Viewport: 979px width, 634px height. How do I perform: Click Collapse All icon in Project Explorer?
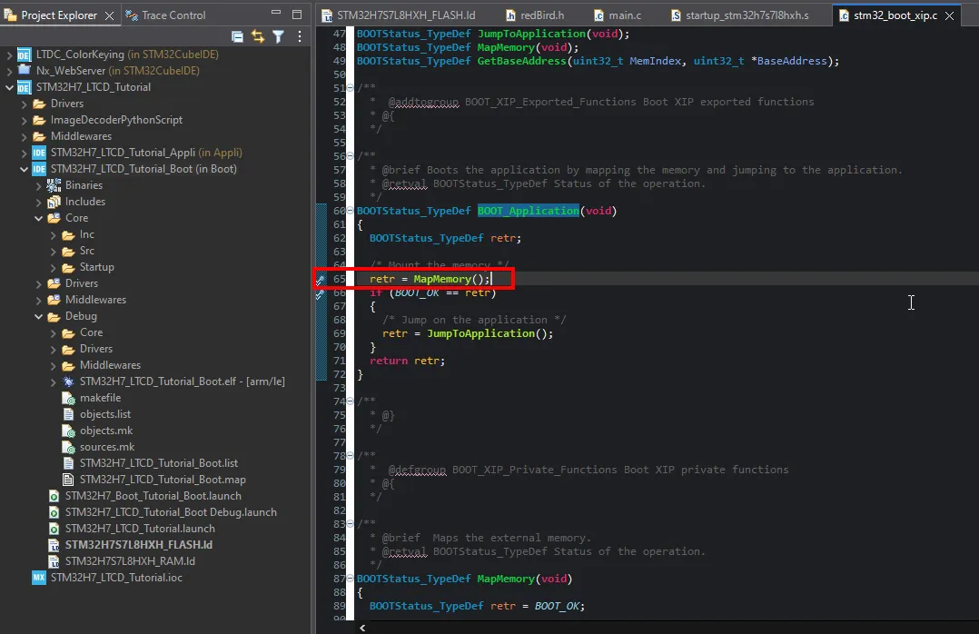[x=237, y=37]
